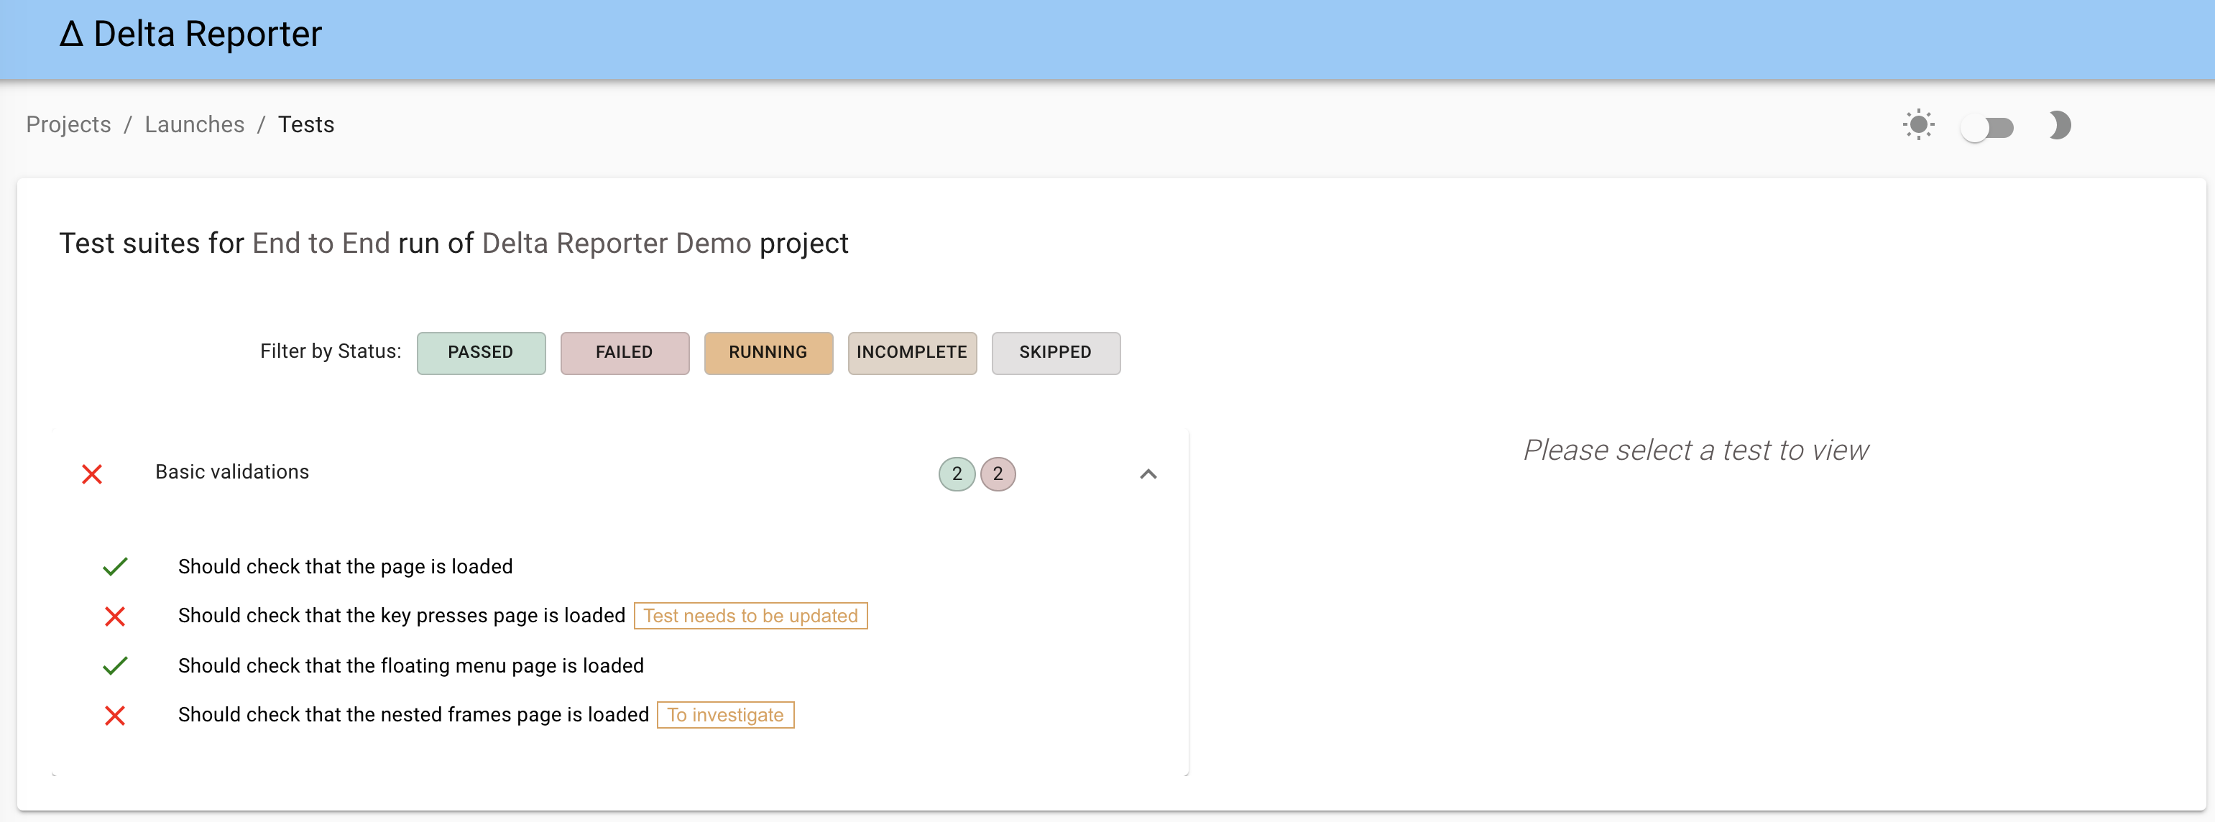Filter by SKIPPED status
Viewport: 2215px width, 822px height.
1055,353
